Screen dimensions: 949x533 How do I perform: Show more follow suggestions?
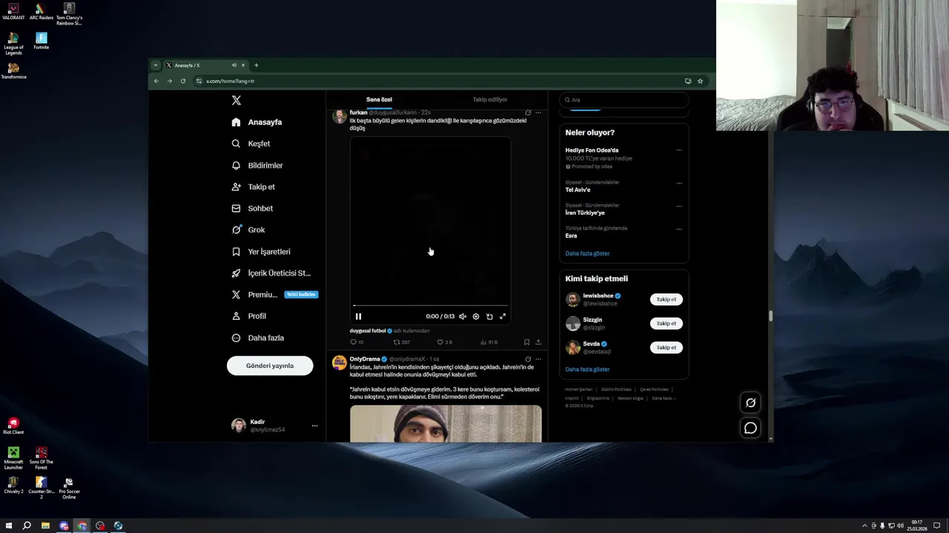pos(587,369)
